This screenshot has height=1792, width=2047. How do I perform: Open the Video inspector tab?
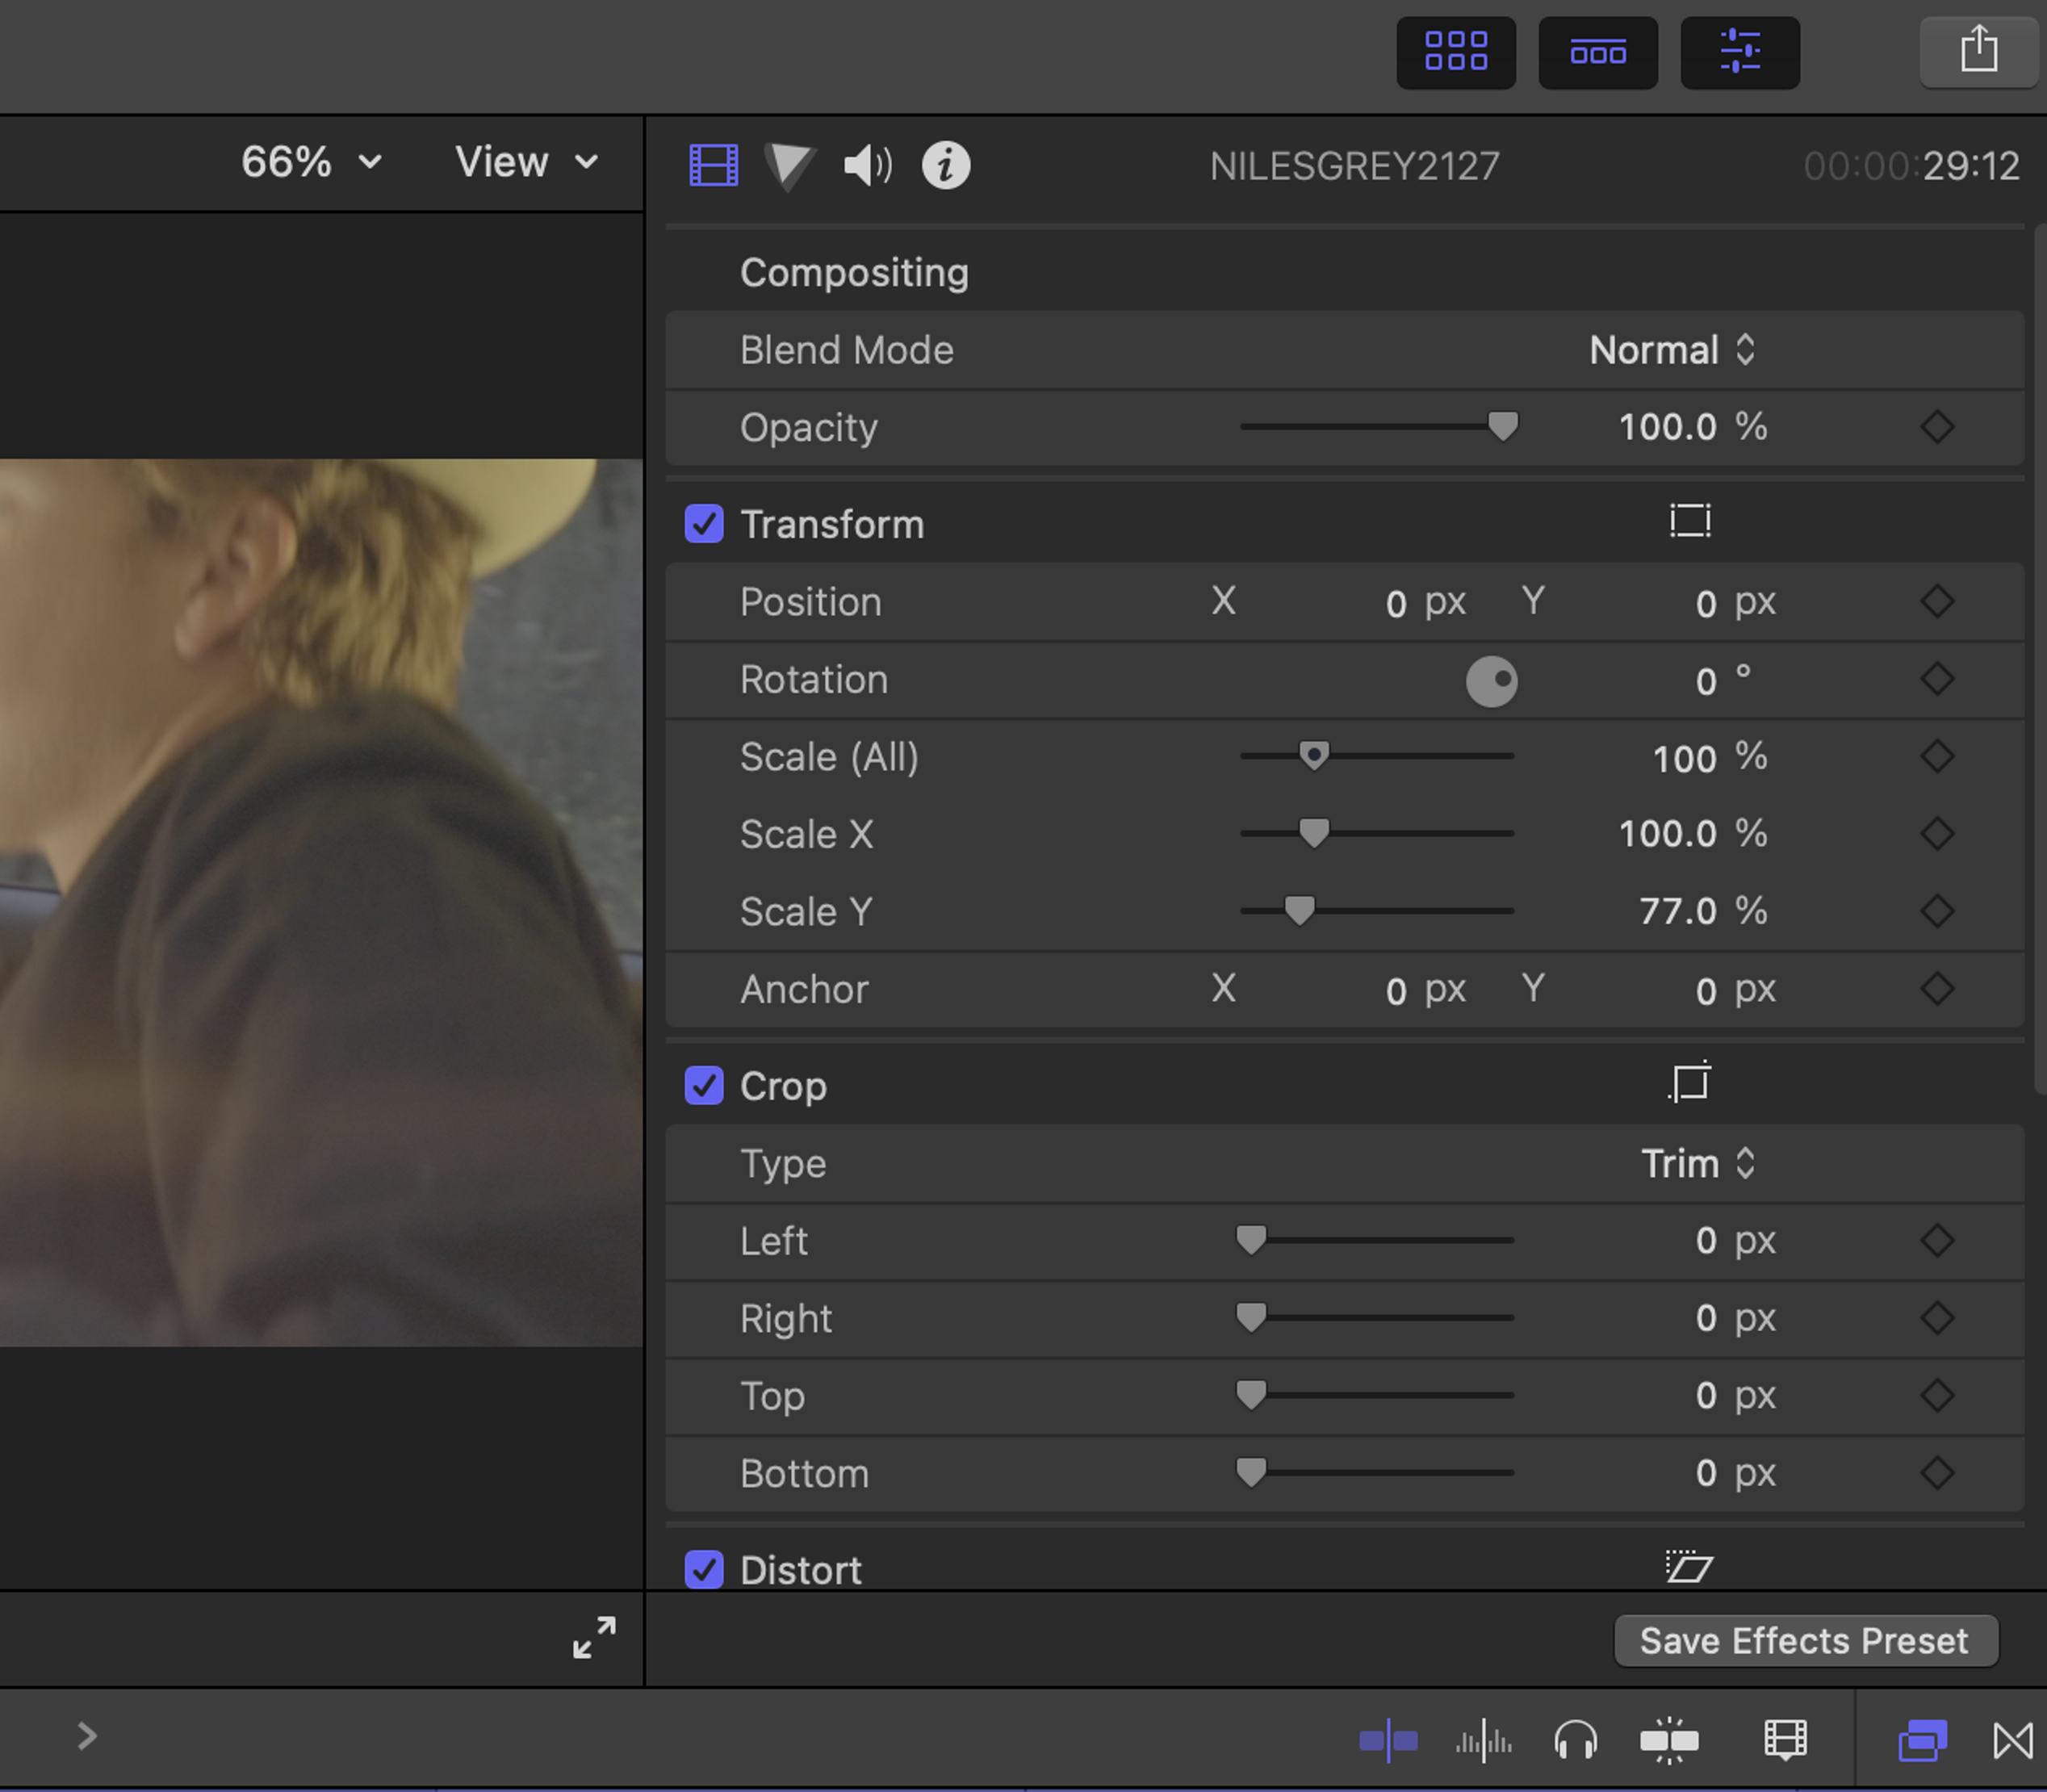click(713, 165)
